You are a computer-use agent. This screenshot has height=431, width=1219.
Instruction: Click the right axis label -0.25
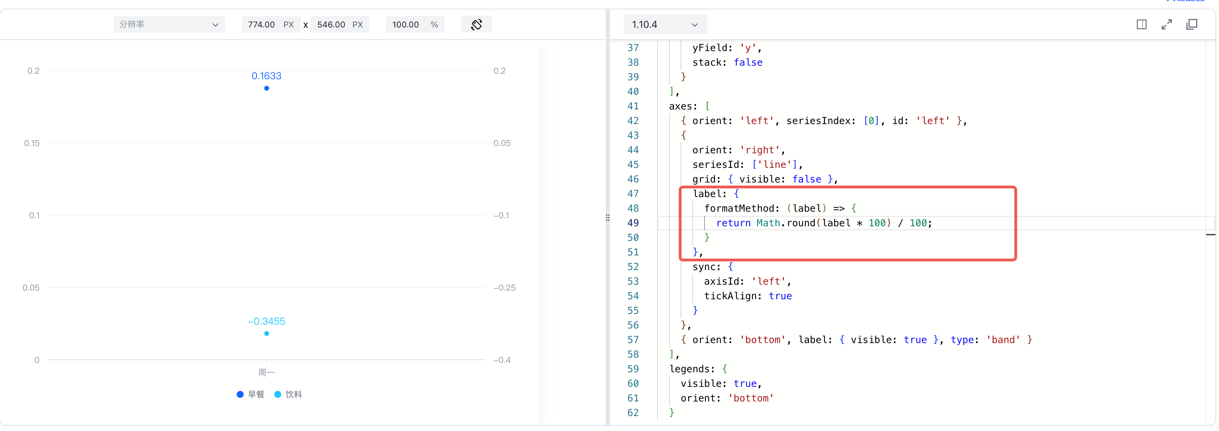pos(504,288)
